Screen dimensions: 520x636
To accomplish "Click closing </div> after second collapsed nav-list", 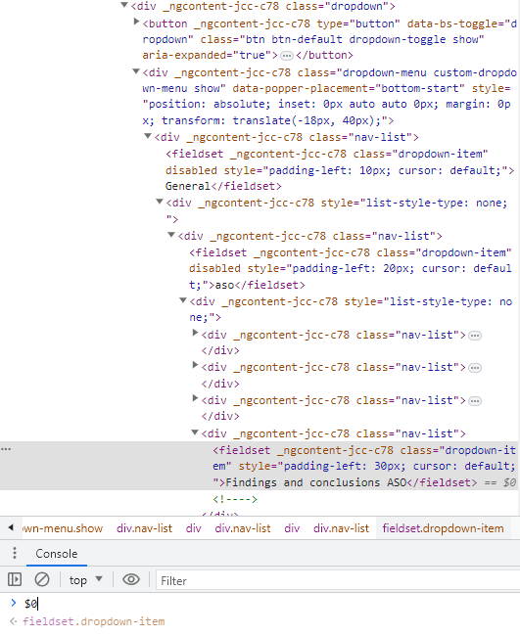I will click(x=220, y=384).
